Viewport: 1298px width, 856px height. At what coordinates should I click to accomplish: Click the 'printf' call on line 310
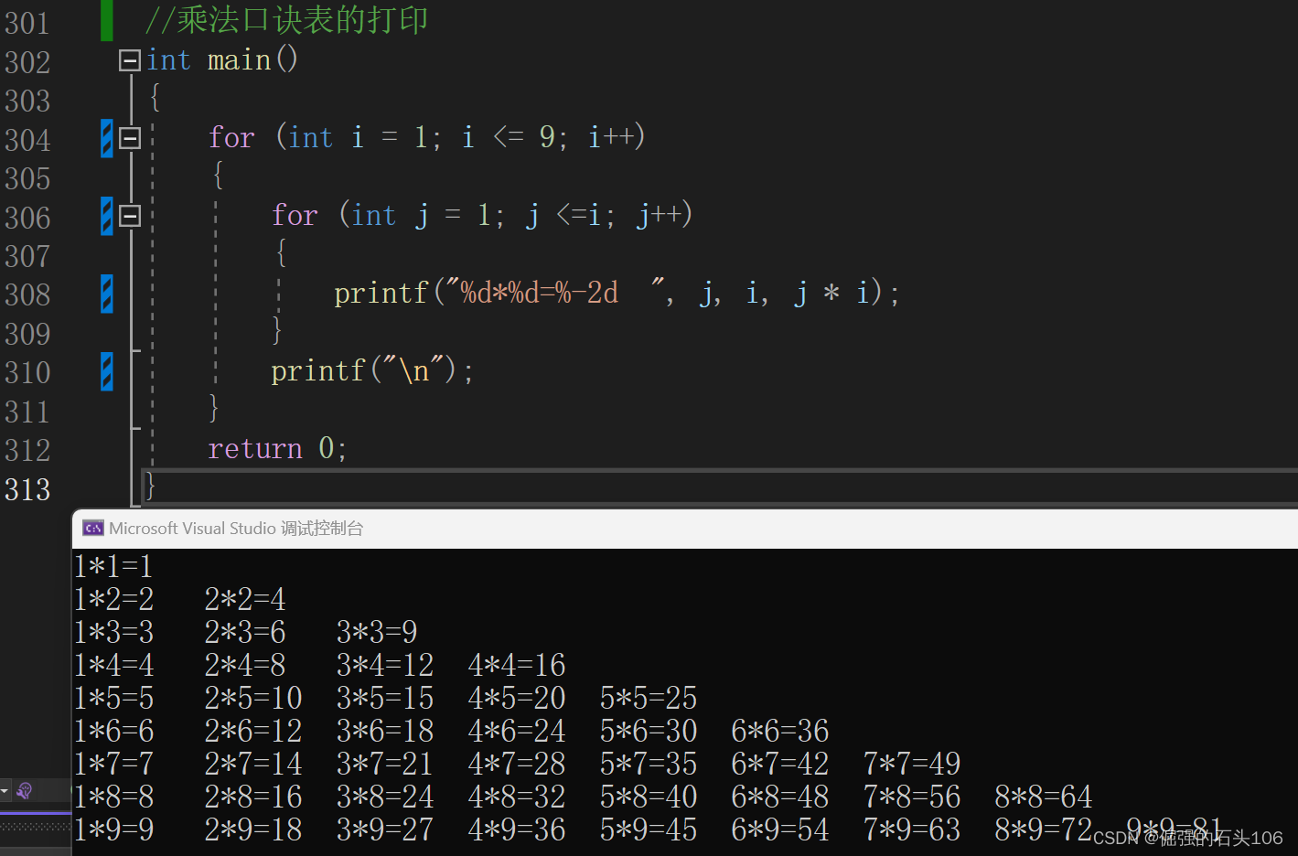click(318, 370)
